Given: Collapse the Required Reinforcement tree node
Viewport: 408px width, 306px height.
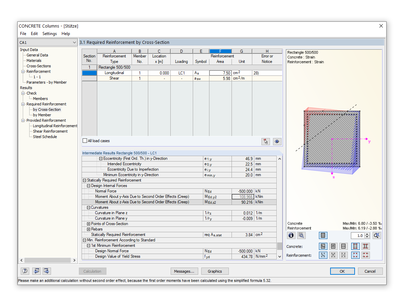Looking at the screenshot, I should pyautogui.click(x=23, y=104).
